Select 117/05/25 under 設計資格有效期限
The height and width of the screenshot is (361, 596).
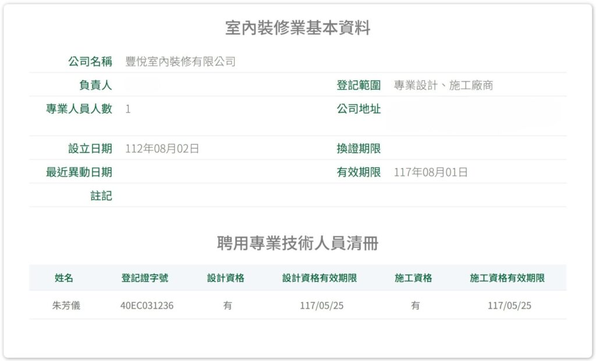321,306
